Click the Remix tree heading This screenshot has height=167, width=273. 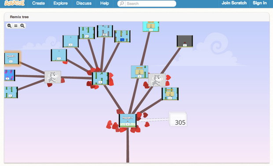pos(19,17)
